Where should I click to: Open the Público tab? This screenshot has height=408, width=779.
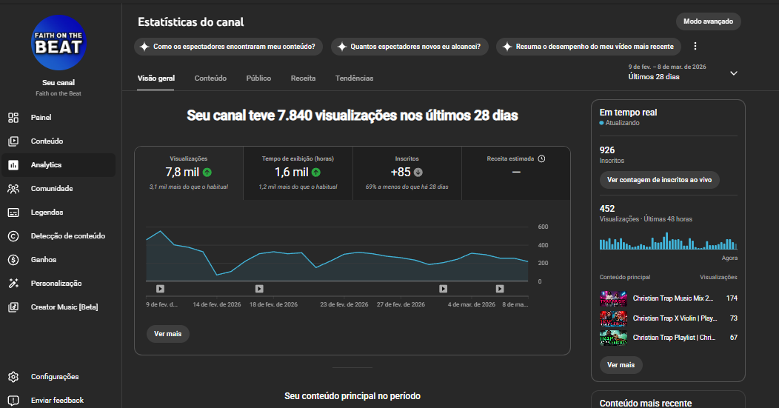259,78
